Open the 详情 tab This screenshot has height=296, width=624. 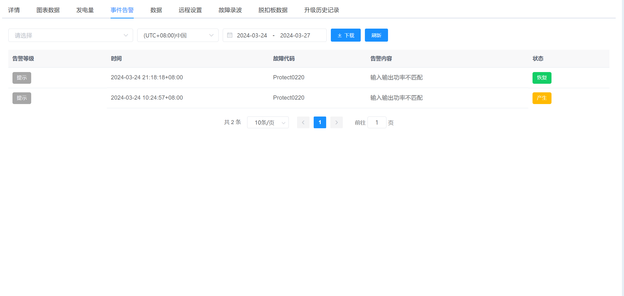click(14, 10)
